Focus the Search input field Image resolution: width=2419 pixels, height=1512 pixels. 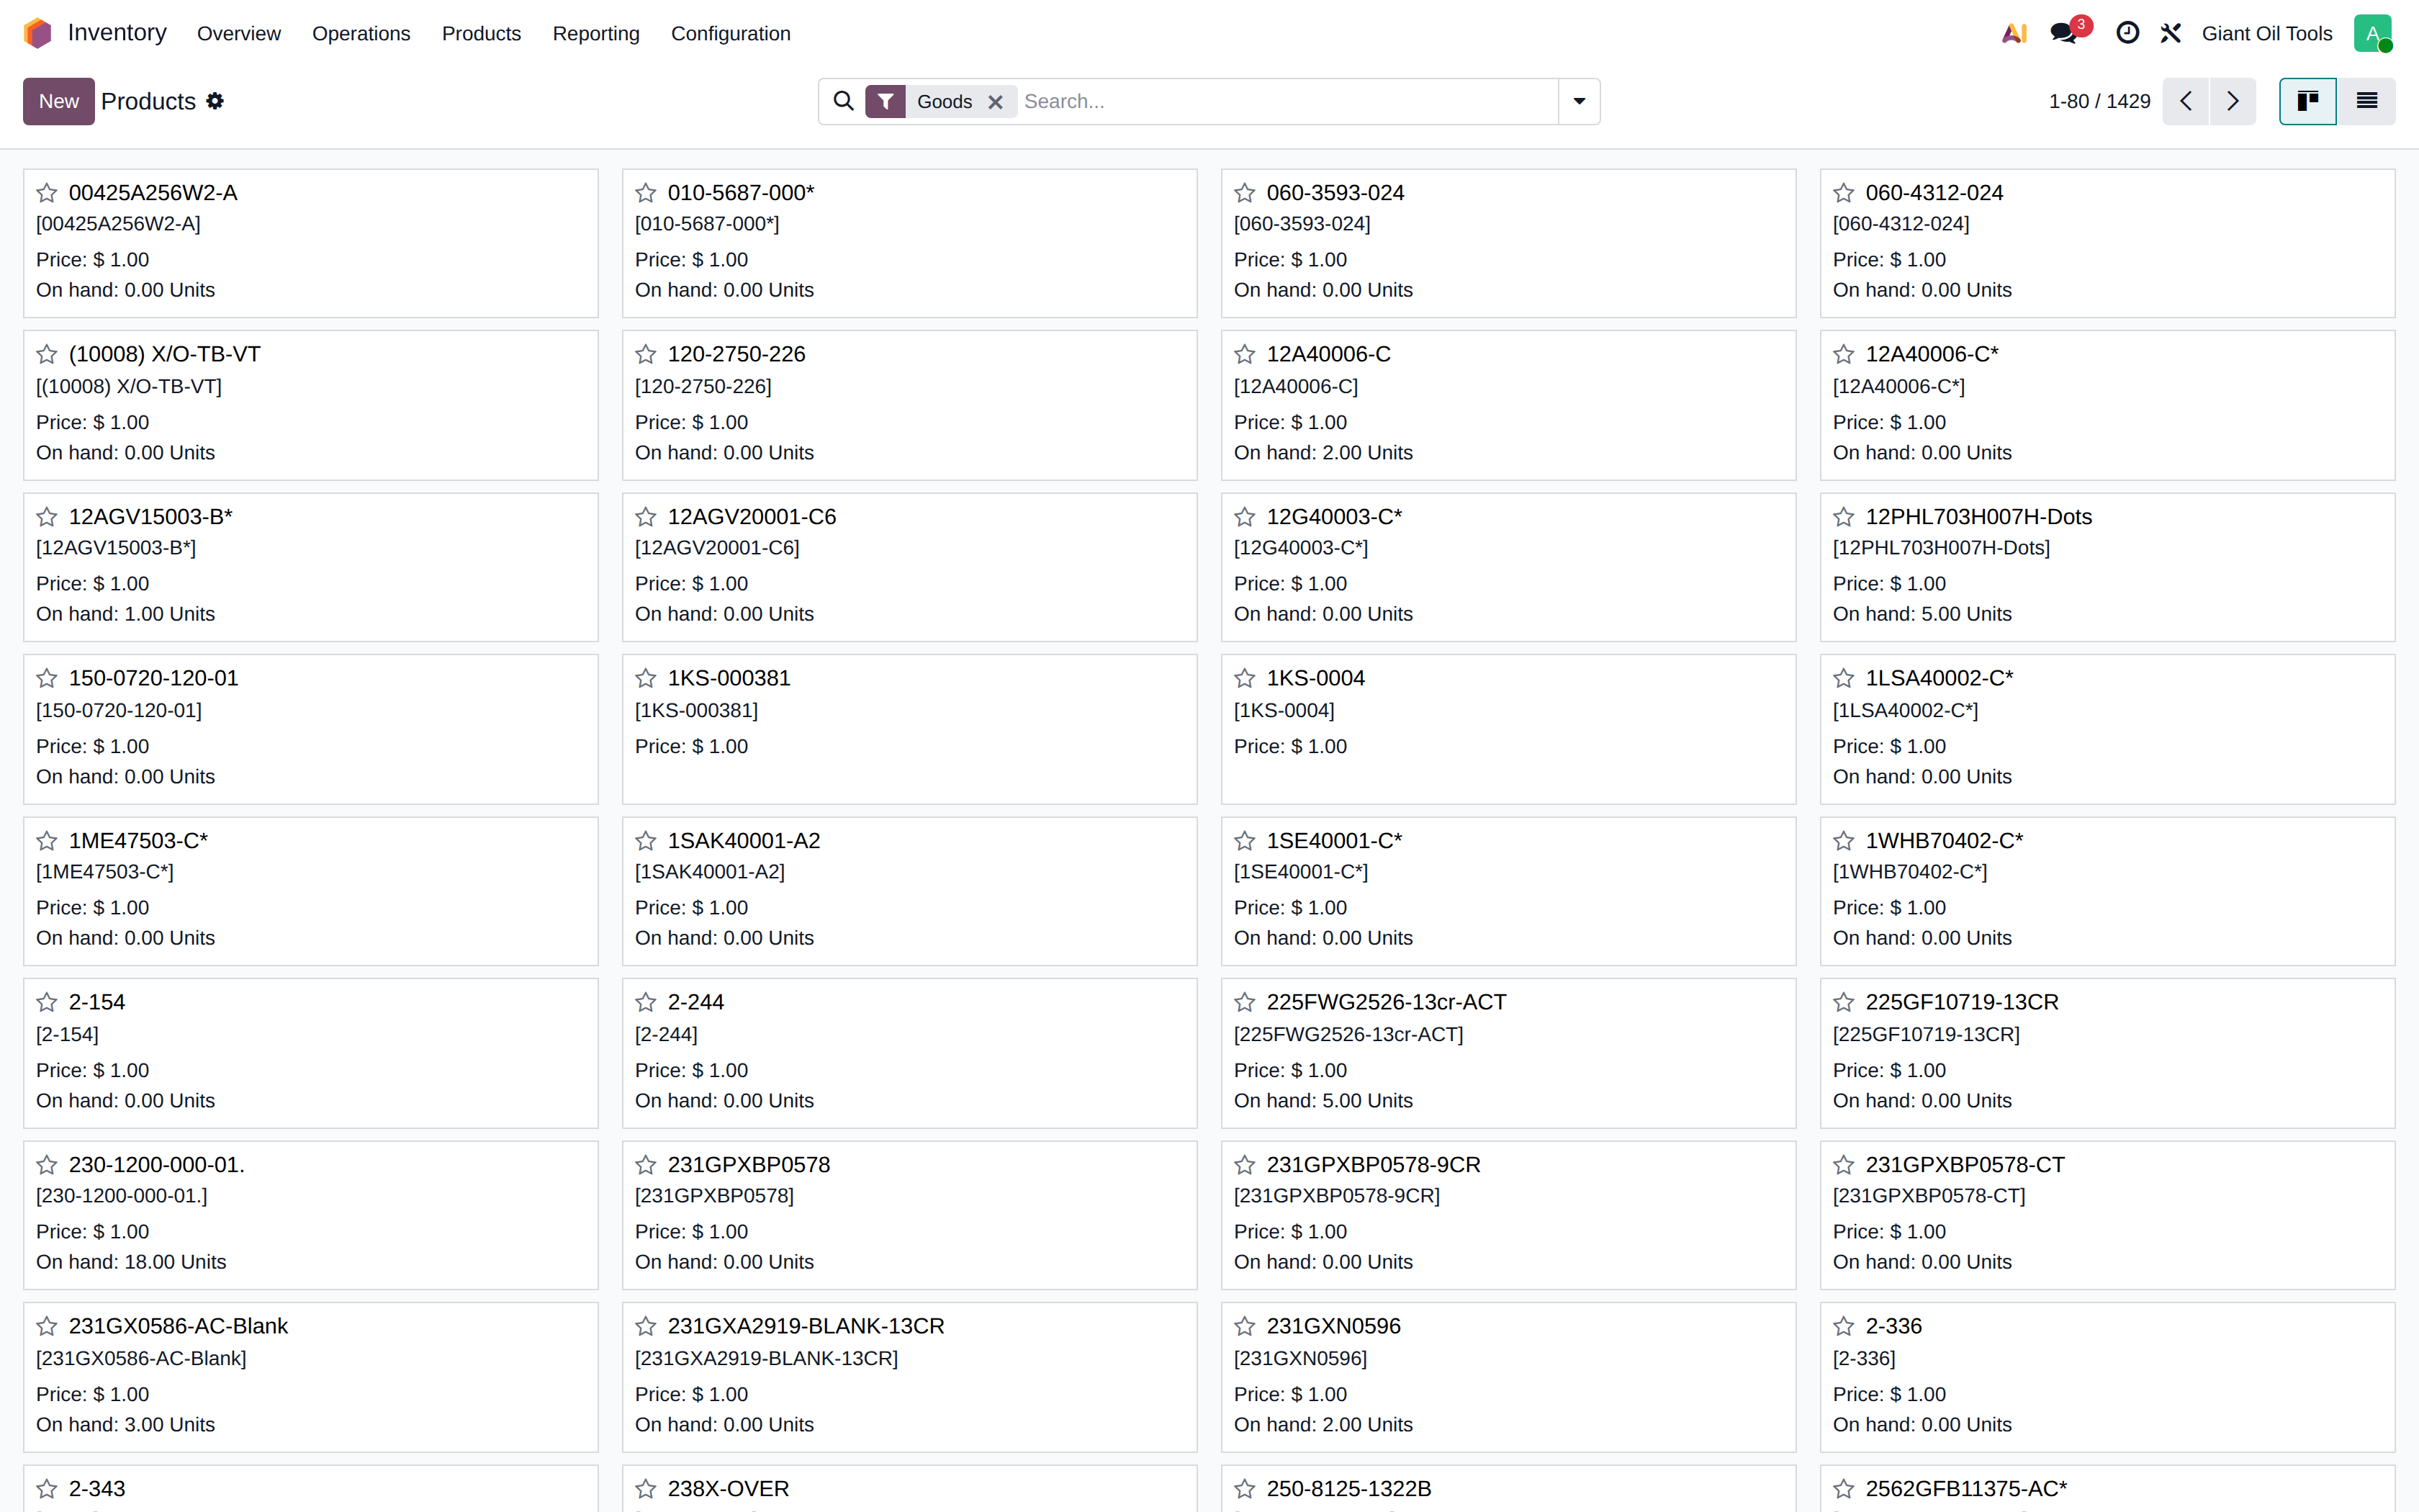point(1287,101)
